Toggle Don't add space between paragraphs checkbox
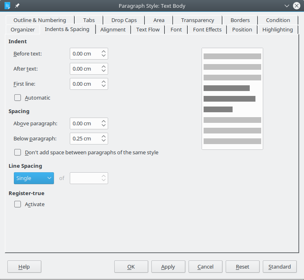 (x=18, y=152)
